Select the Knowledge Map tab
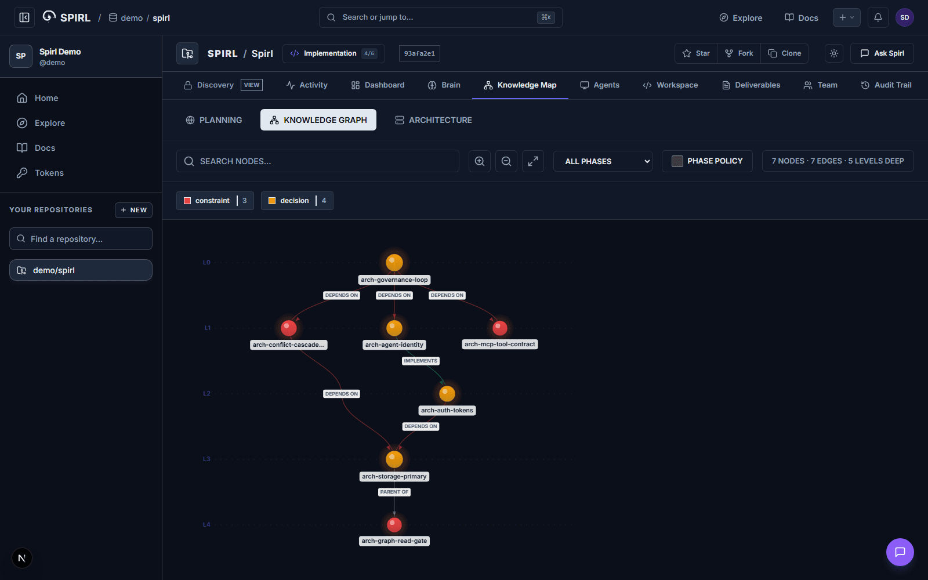The height and width of the screenshot is (580, 928). (520, 85)
